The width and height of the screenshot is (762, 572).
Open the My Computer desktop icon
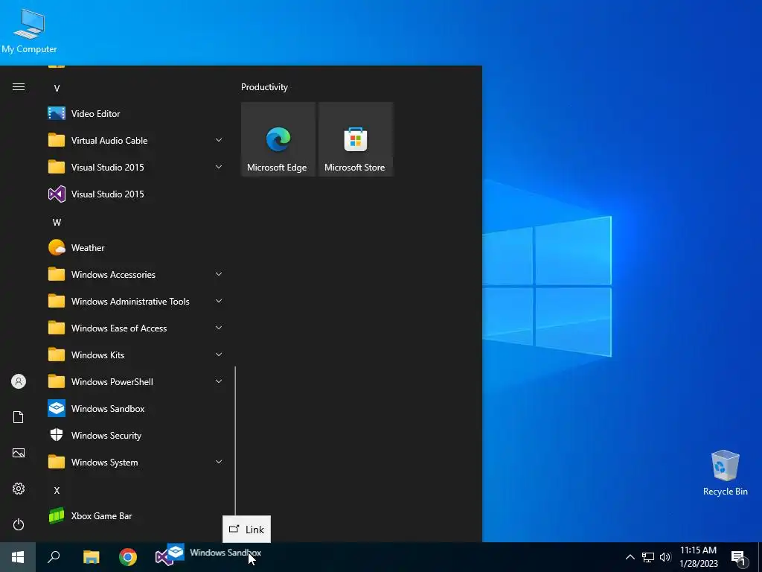(x=29, y=31)
